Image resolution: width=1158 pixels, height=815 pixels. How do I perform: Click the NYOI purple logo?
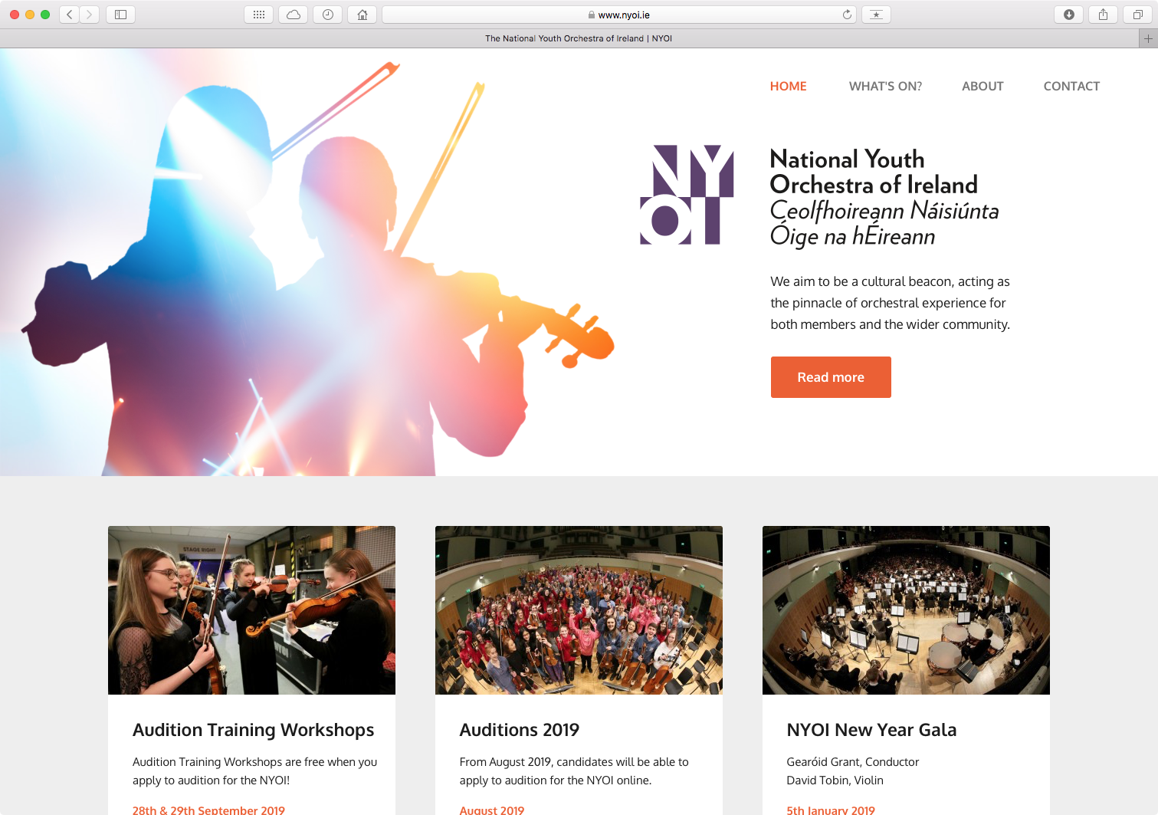click(687, 195)
